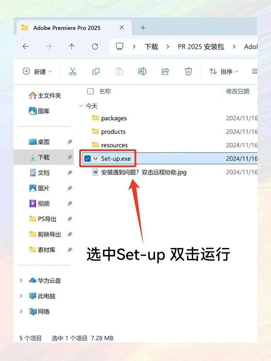Screen dimensions: 271x361
Task: Expand 此电脑 tree node
Action: (21, 296)
